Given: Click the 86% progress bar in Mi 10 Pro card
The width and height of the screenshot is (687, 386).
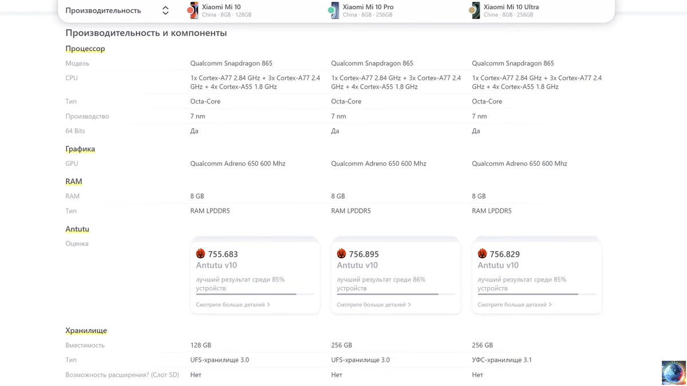Looking at the screenshot, I should coord(396,294).
